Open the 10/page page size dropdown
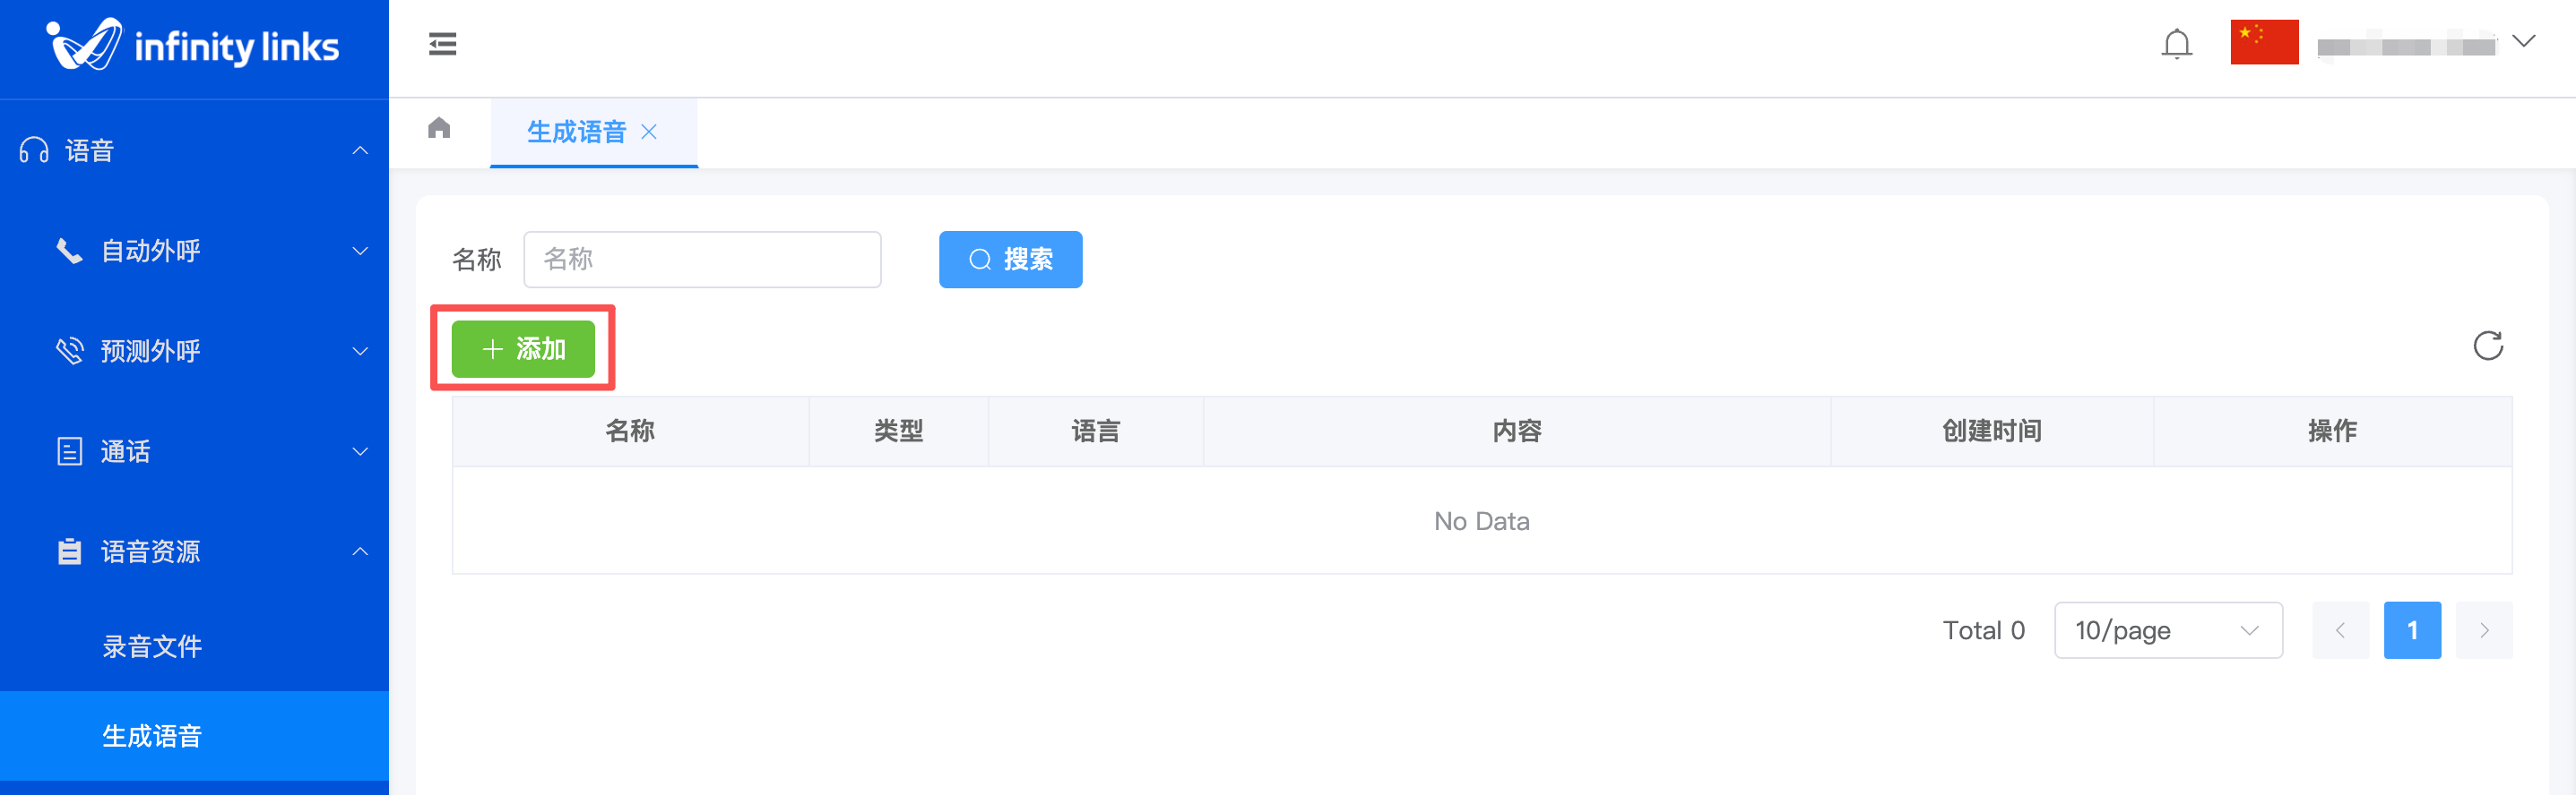Screen dimensions: 2576x795 coord(2167,630)
